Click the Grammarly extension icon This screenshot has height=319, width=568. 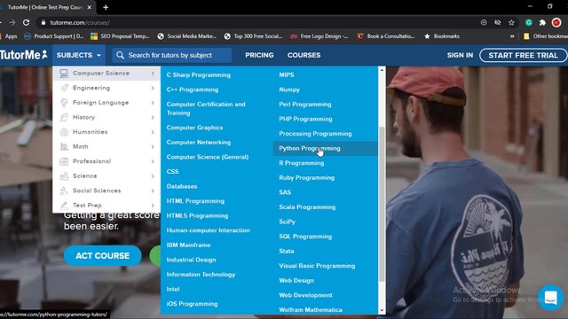[x=529, y=22]
